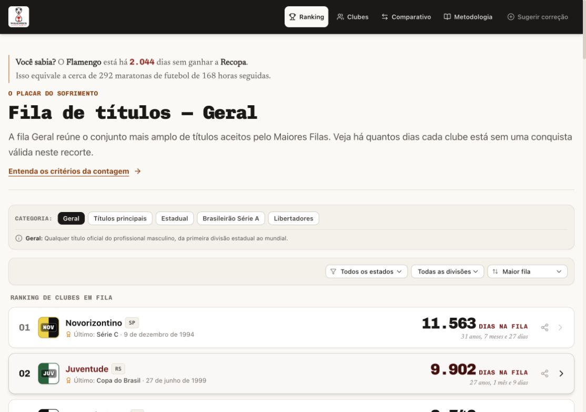Click the Novorizontino club badge
Image resolution: width=586 pixels, height=412 pixels.
tap(48, 327)
